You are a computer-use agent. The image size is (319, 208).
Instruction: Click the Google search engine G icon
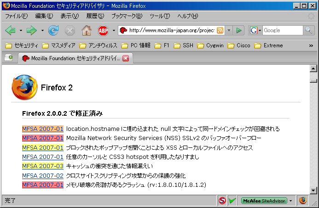click(x=253, y=30)
